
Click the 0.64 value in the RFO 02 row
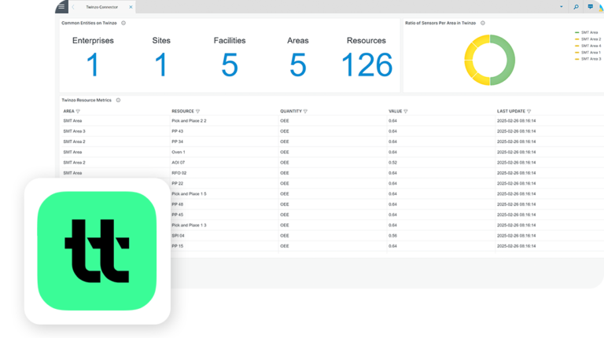coord(392,173)
